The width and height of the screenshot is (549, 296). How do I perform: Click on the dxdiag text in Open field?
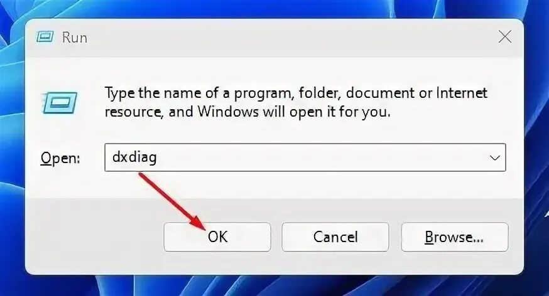point(134,157)
